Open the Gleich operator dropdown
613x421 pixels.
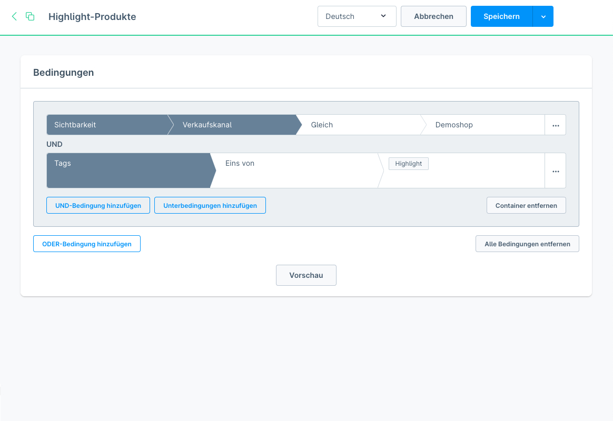pyautogui.click(x=358, y=125)
